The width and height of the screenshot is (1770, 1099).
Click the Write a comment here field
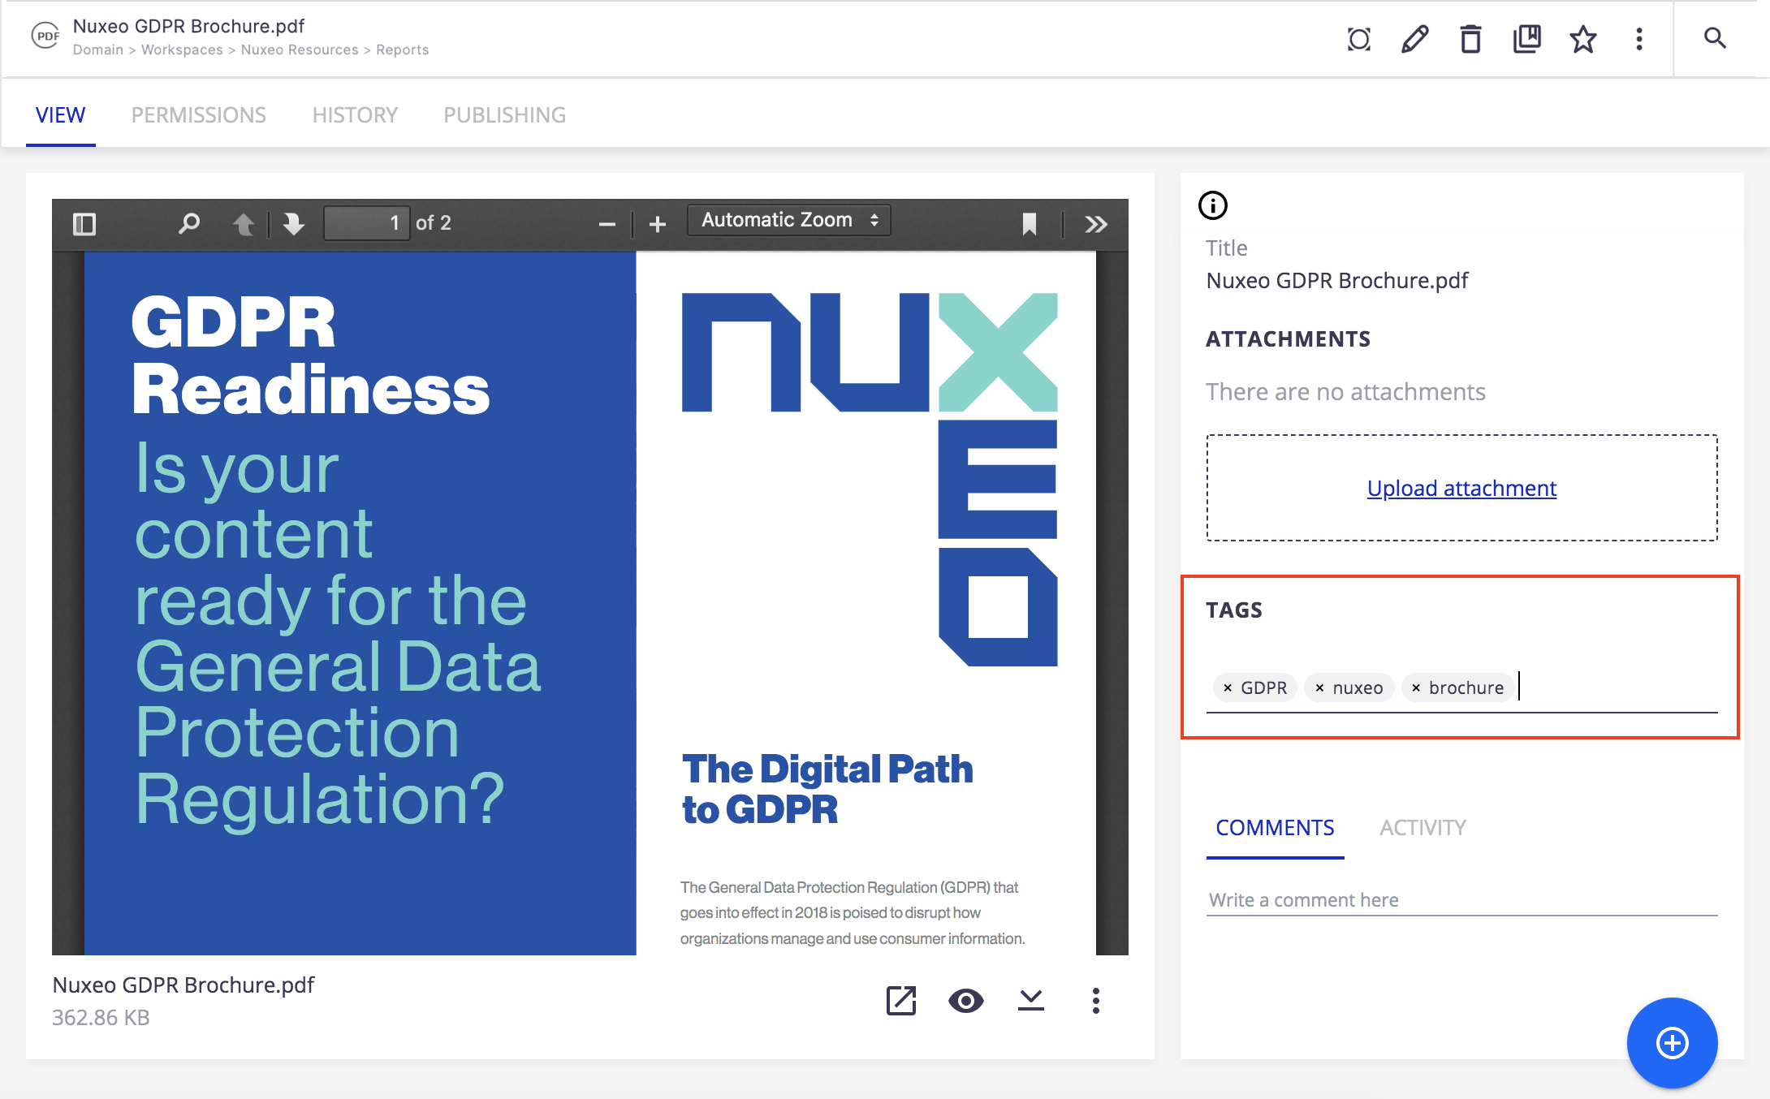click(1461, 900)
